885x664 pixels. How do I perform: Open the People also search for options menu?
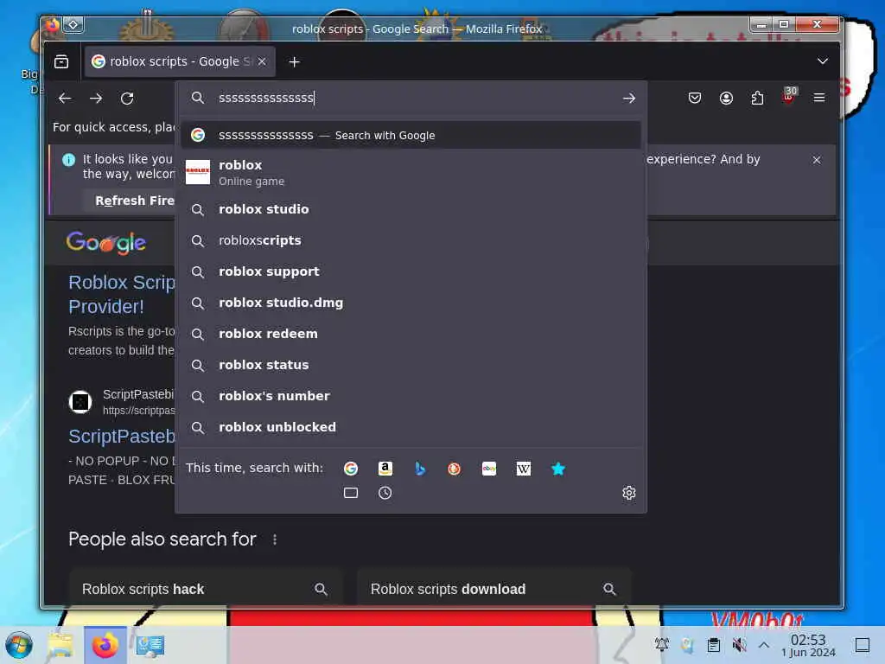275,539
